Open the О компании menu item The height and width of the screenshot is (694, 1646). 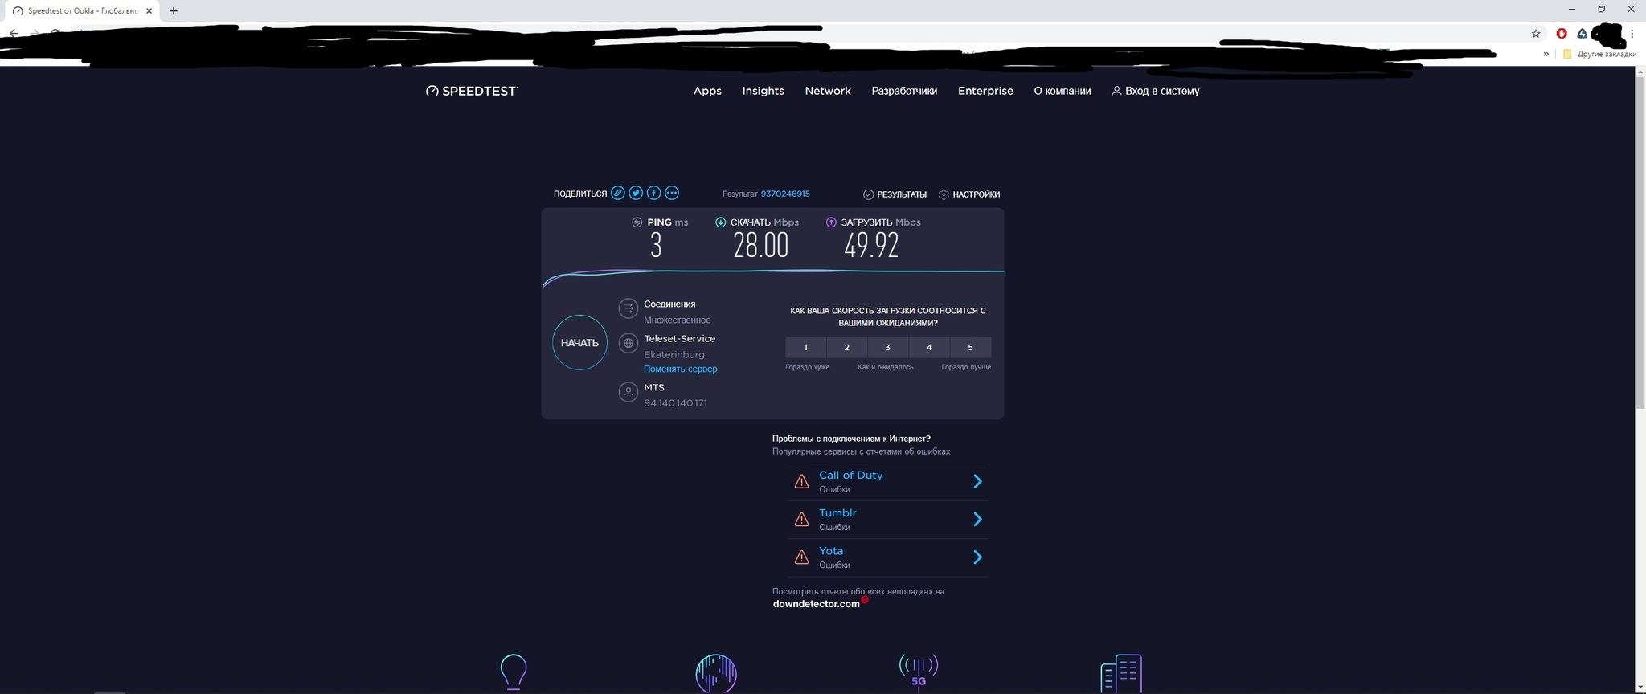tap(1063, 91)
